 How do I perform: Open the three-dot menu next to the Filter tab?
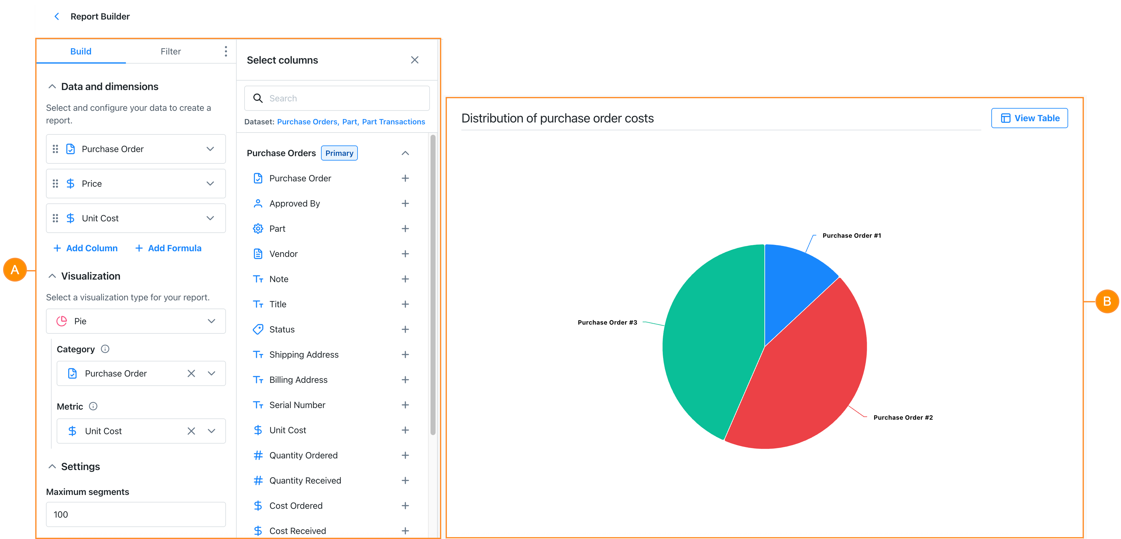pyautogui.click(x=226, y=51)
